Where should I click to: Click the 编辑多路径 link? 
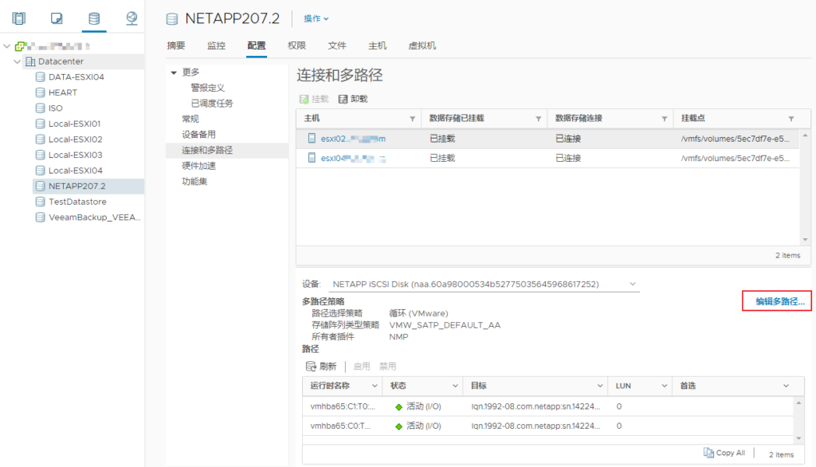tap(780, 301)
